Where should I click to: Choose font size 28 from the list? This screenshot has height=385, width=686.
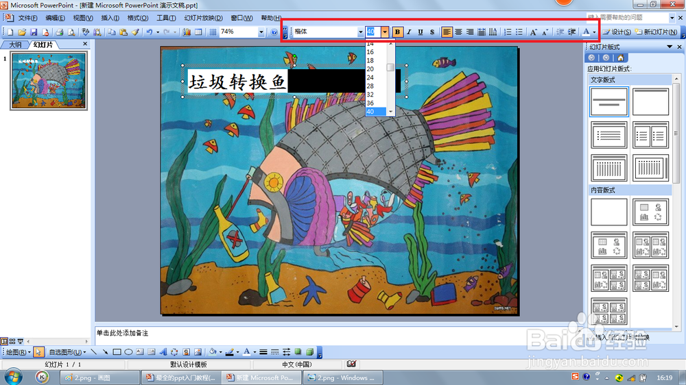pyautogui.click(x=375, y=86)
